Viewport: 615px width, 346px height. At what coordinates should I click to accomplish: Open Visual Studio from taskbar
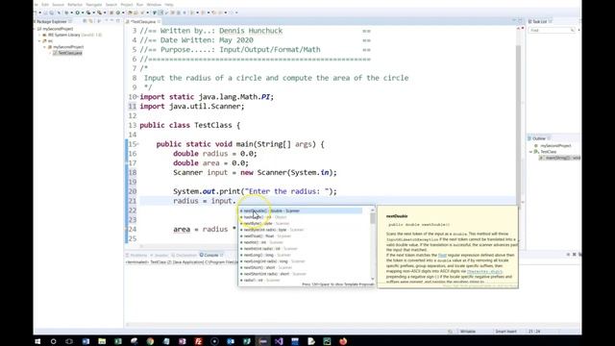tap(279, 341)
